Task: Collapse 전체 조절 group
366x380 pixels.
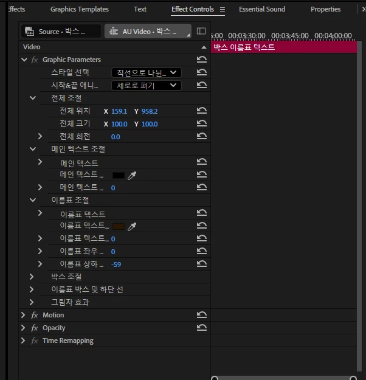Action: tap(32, 98)
